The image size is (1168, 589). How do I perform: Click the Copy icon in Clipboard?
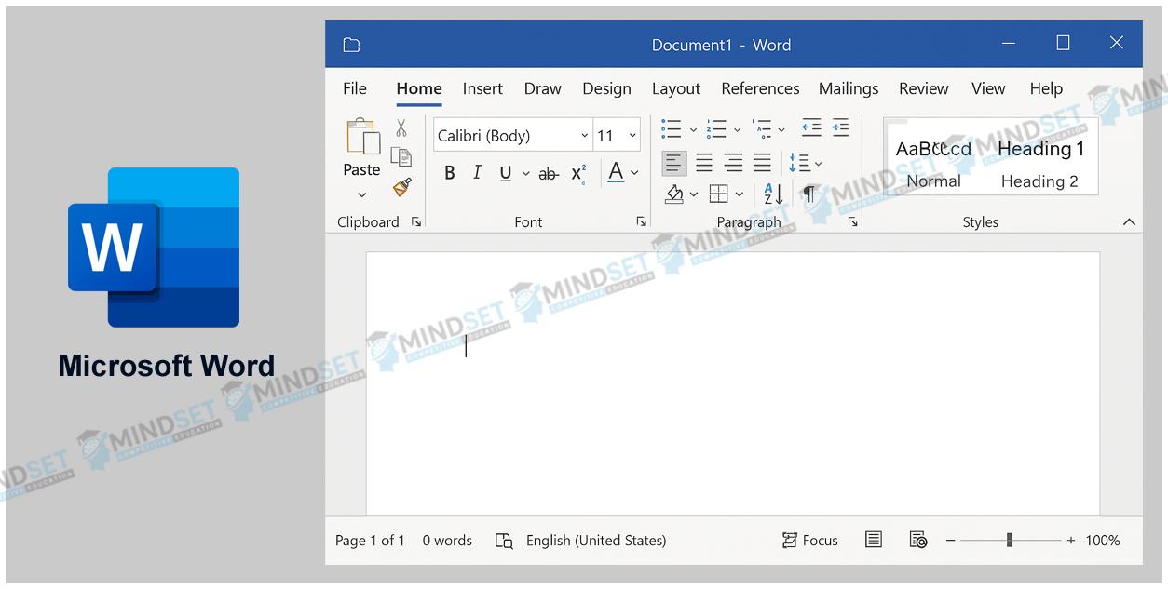pos(401,157)
